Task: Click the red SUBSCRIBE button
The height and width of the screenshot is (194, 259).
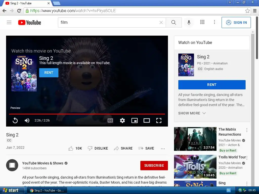Action: [x=154, y=165]
